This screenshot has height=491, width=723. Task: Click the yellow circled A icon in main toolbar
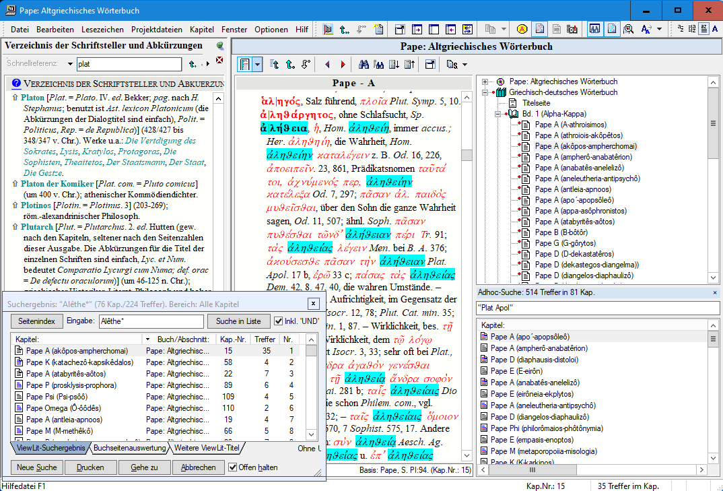[522, 29]
